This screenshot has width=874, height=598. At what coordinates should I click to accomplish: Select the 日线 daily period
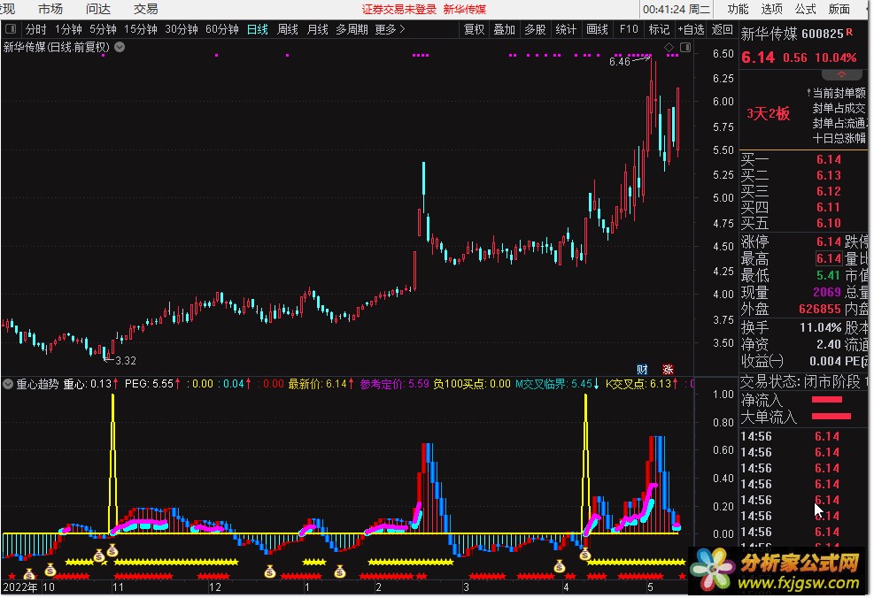click(257, 29)
